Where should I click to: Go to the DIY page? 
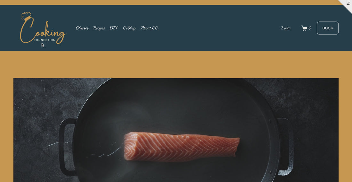click(114, 28)
